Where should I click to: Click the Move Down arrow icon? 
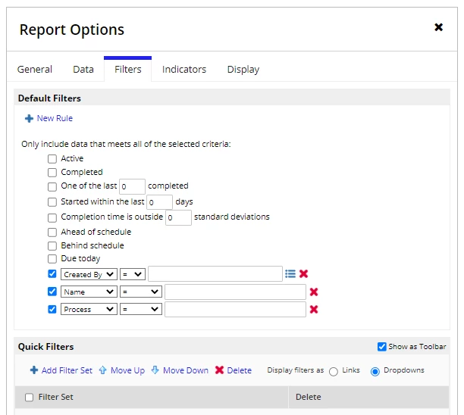click(155, 370)
